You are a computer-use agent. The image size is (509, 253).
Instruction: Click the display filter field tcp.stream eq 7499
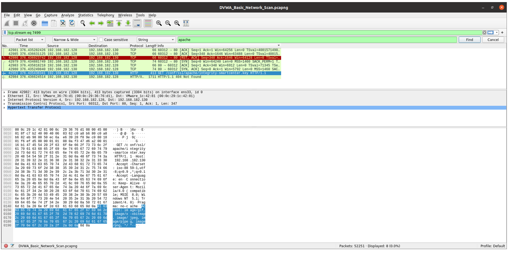coord(245,32)
